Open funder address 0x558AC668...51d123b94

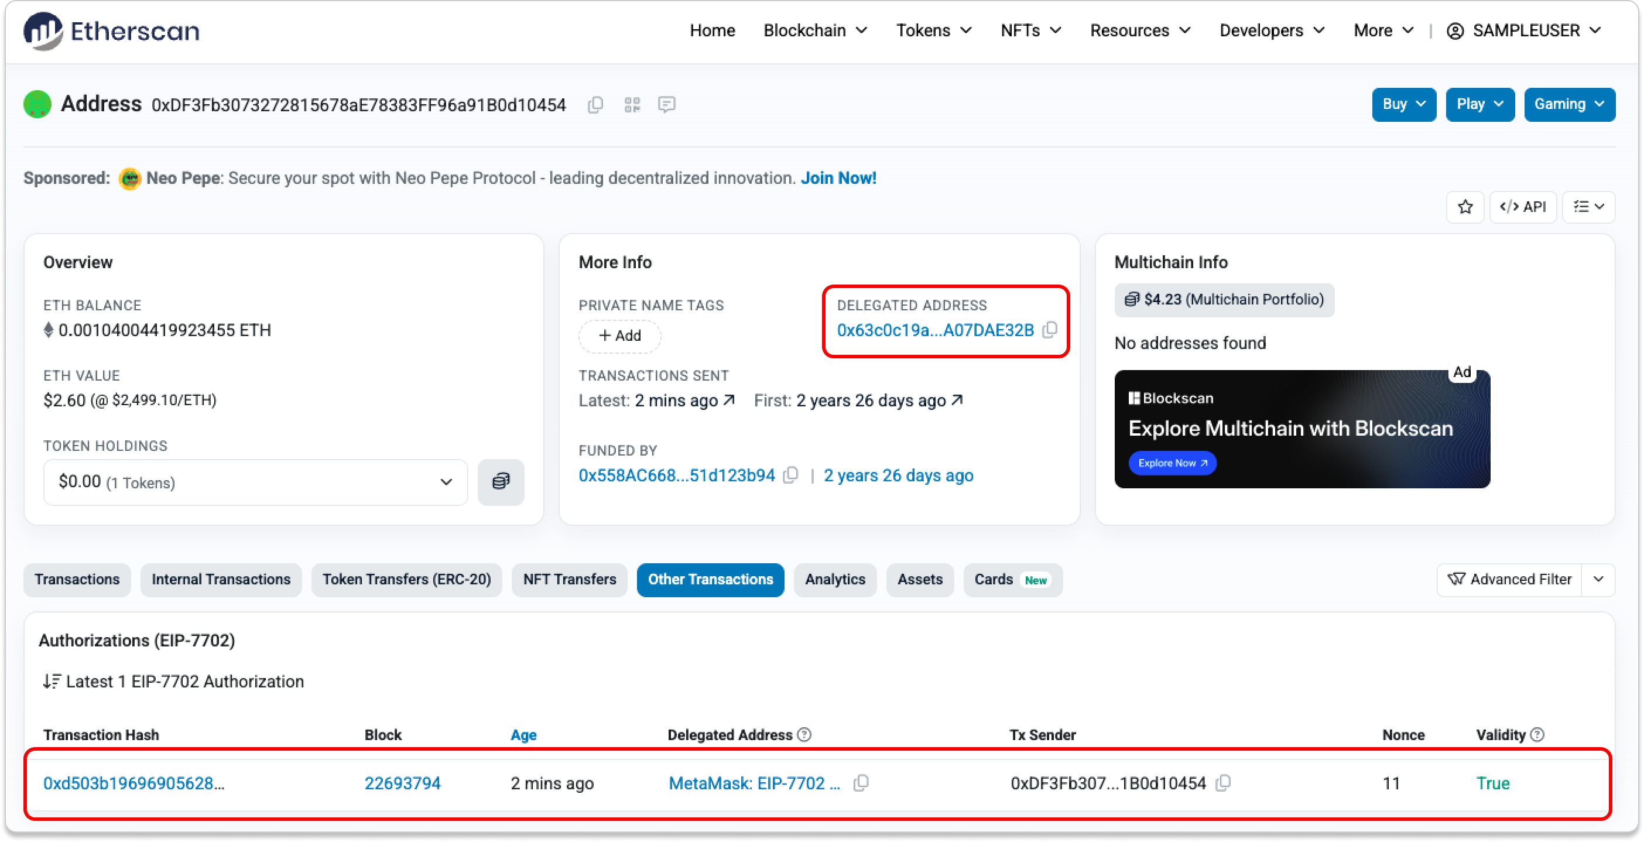[x=676, y=475]
